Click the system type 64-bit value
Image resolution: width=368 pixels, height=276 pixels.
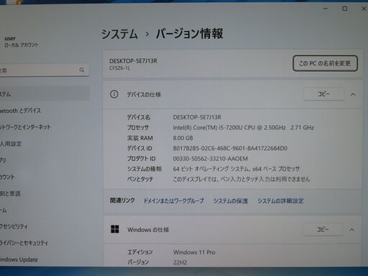(x=236, y=169)
